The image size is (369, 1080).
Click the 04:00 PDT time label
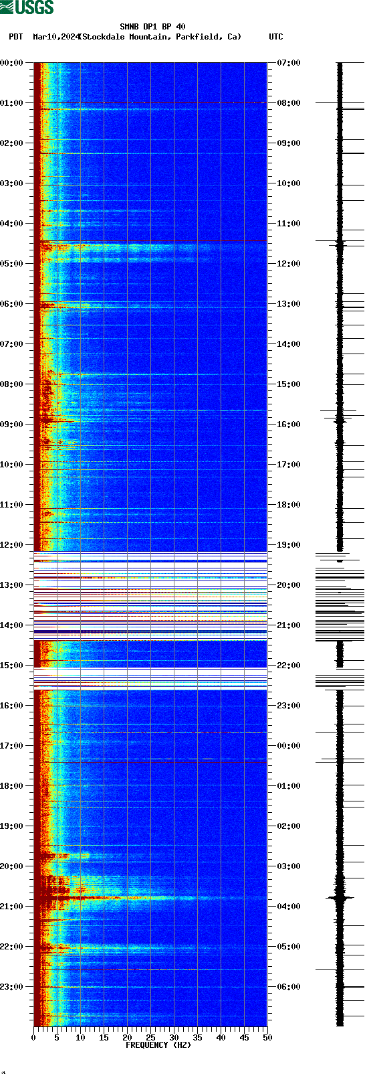pos(11,224)
